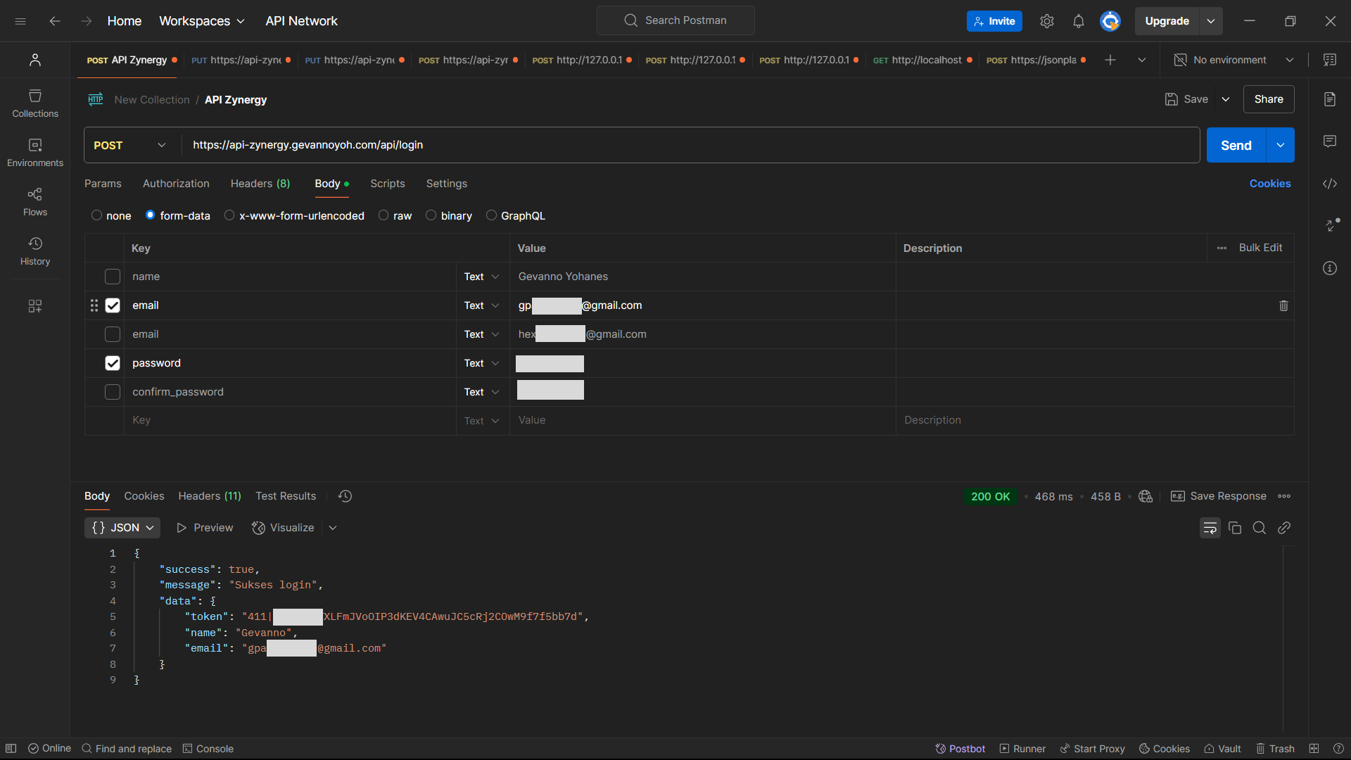Screen dimensions: 1351x760
Task: Copy the response body to clipboard
Action: tap(1235, 528)
